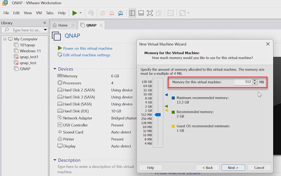Select the qnap_test virtual machine
Viewport: 281px width, 176px height.
click(28, 63)
